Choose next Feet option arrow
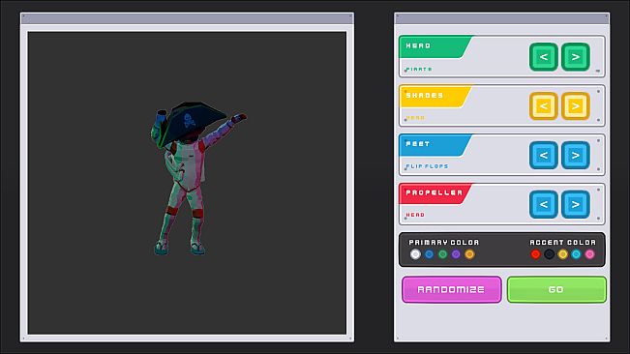The width and height of the screenshot is (630, 354). click(x=576, y=155)
